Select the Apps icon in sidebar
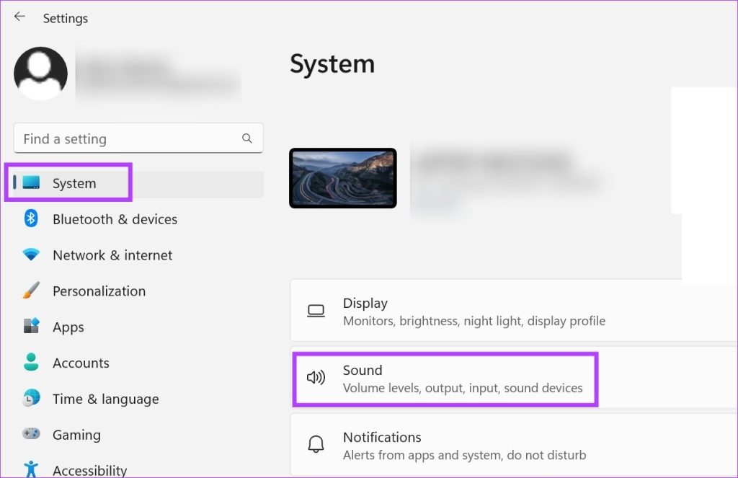Screen dimensions: 738x478 (x=32, y=327)
